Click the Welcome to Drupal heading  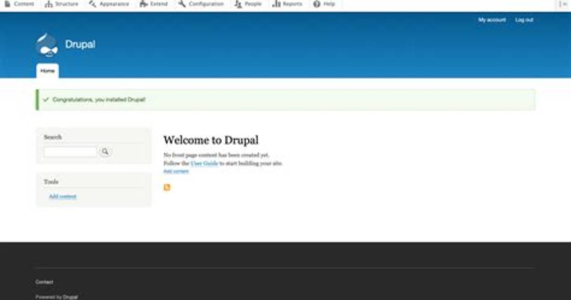(x=211, y=140)
